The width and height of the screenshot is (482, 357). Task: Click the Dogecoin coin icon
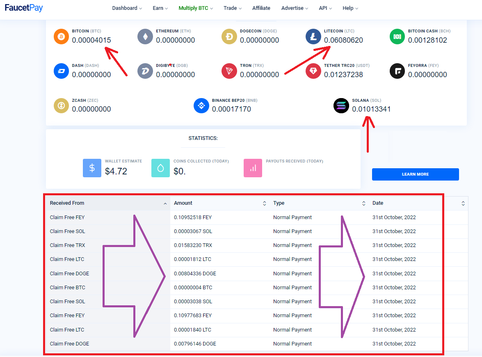coord(229,37)
